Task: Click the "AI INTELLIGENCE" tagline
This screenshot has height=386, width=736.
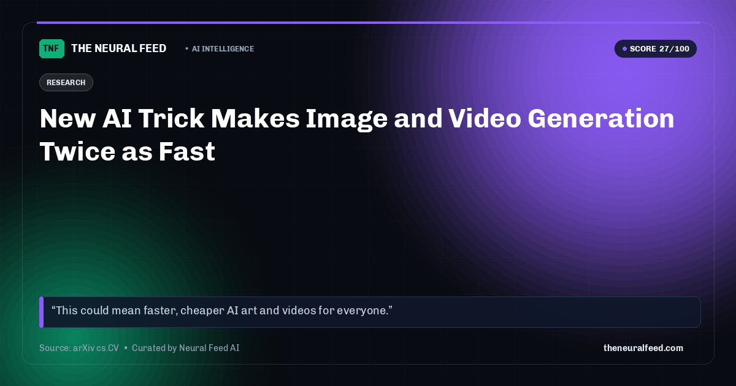Action: click(223, 49)
